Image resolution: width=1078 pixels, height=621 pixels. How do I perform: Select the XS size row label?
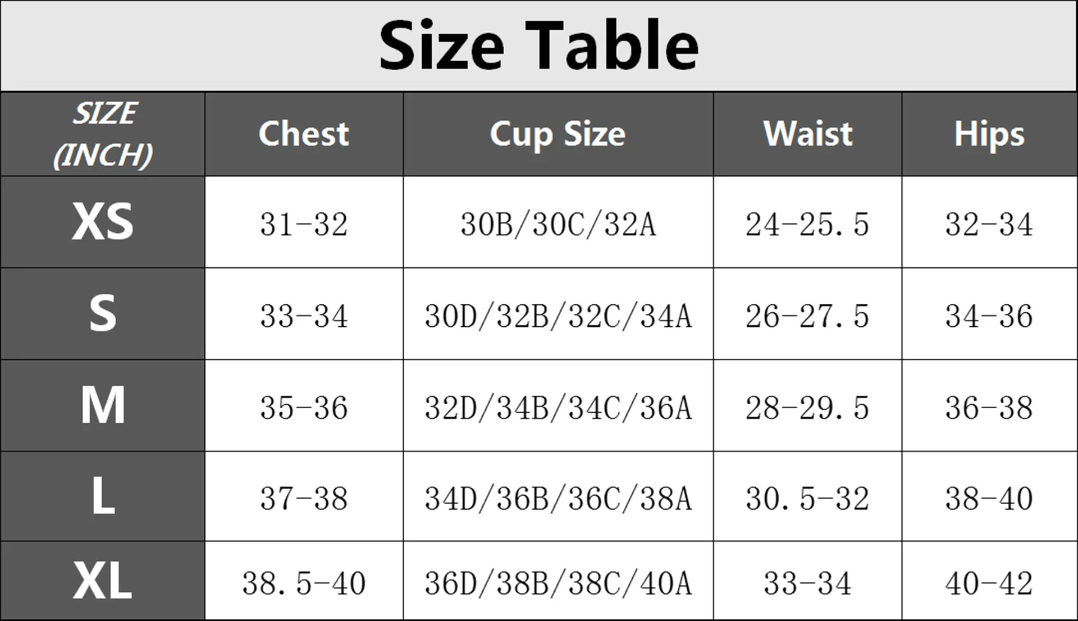click(103, 222)
